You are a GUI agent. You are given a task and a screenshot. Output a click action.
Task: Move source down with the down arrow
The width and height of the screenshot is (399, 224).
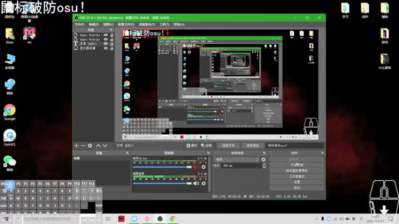coord(105,145)
